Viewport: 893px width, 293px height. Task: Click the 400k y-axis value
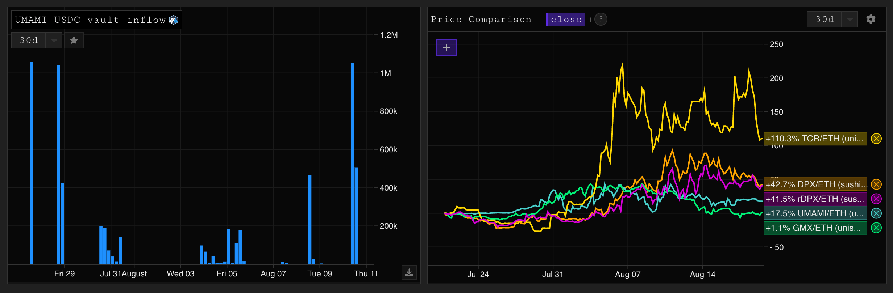tap(389, 188)
